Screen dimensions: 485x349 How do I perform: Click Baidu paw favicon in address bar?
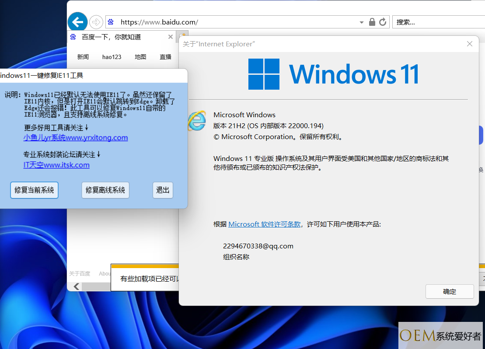111,22
